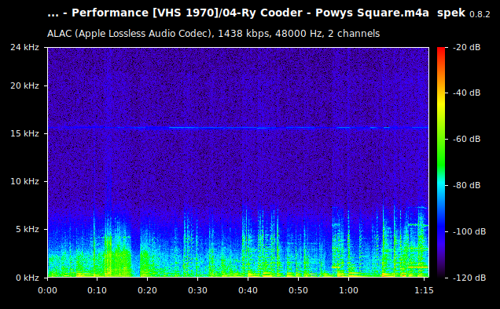Click the 'spek' application name label
This screenshot has height=309, width=500.
point(451,13)
